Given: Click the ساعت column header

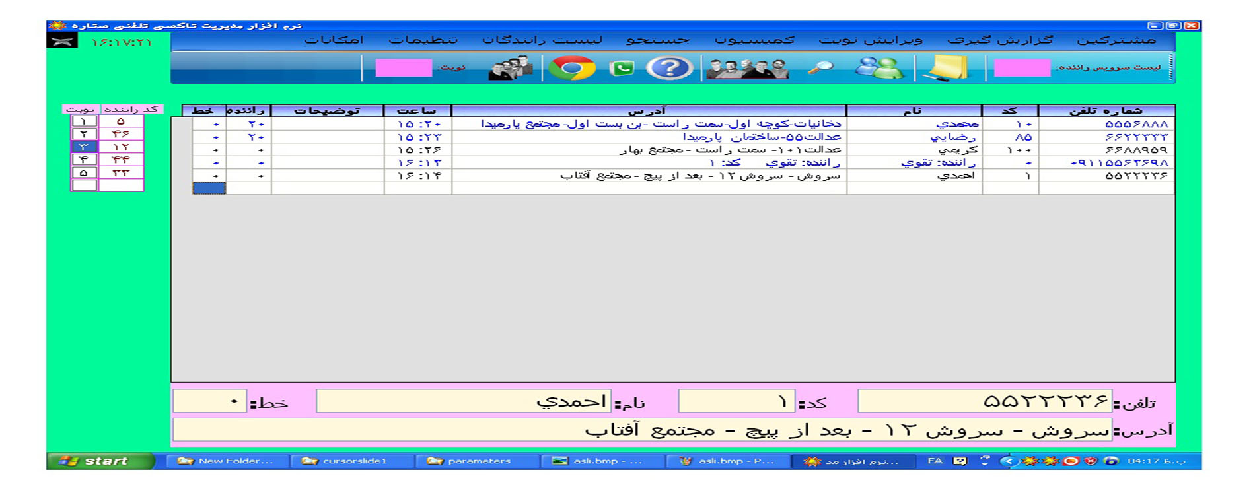Looking at the screenshot, I should point(417,110).
